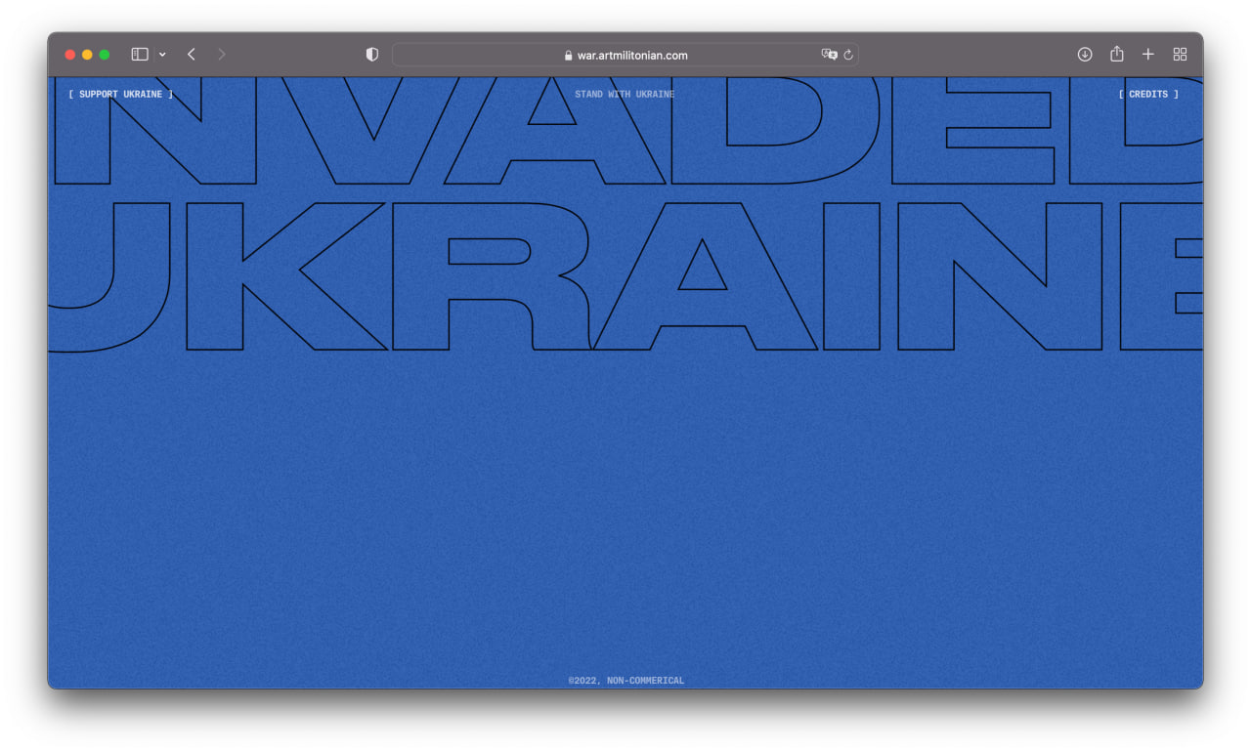Screen dimensions: 1251x752
Task: Open the Share menu
Action: 1116,55
